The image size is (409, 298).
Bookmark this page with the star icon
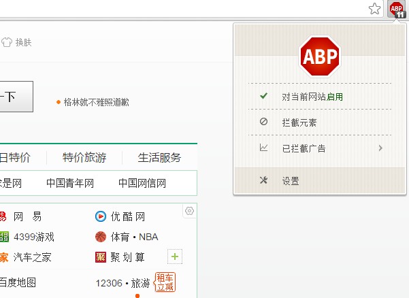374,9
